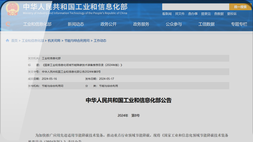Click the 统一搜索 search button

(x=240, y=7)
